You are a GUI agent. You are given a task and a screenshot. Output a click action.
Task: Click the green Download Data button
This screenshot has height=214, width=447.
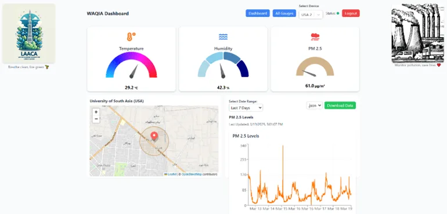coord(340,106)
